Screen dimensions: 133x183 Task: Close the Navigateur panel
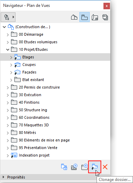(x=107, y=6)
